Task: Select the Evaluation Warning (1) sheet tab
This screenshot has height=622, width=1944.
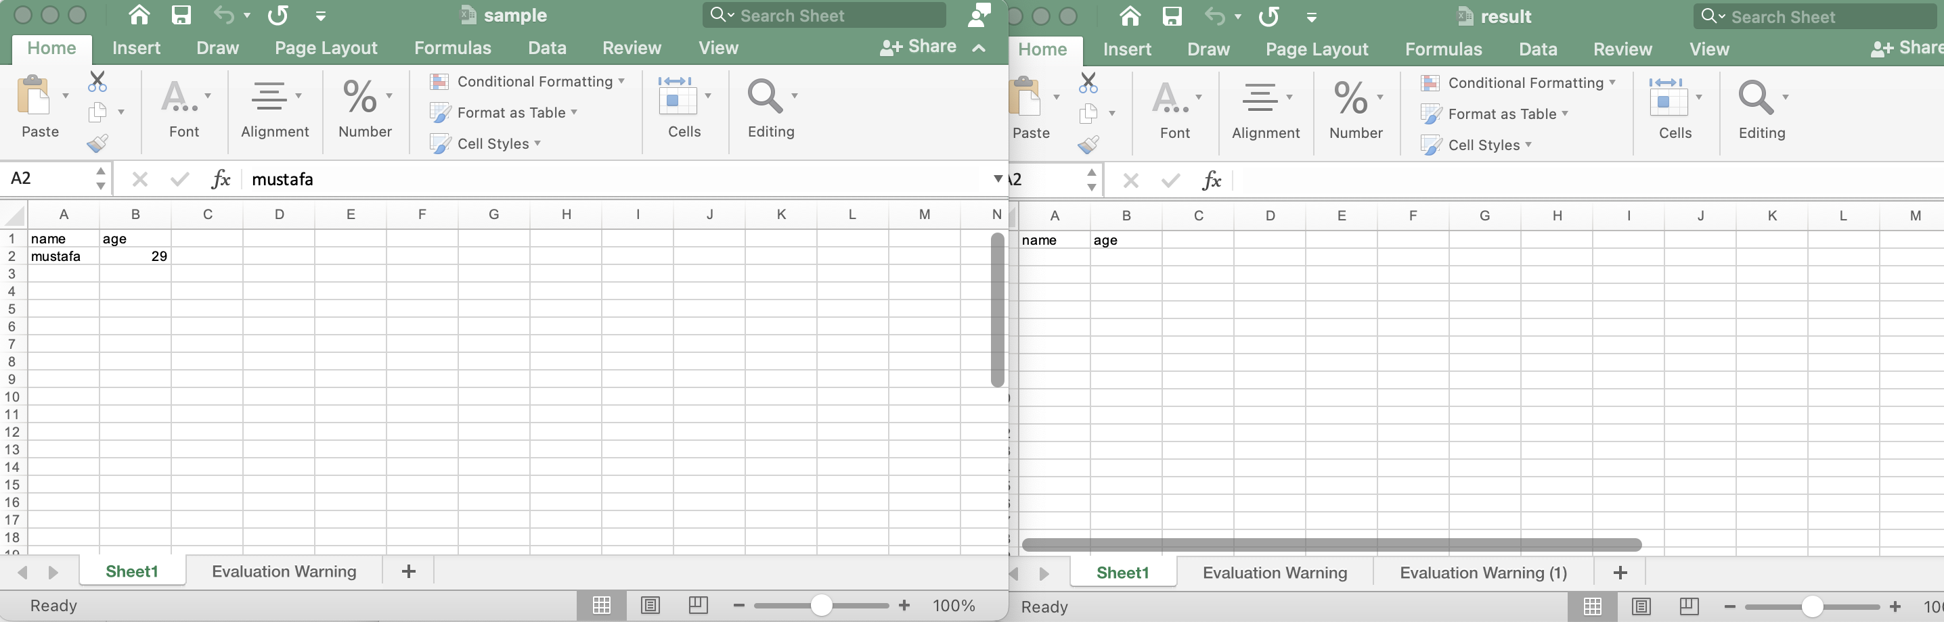Action: click(1483, 573)
